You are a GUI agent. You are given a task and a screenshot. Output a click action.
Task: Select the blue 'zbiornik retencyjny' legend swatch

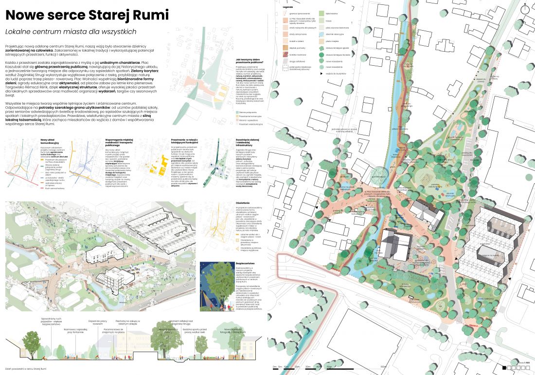(321, 35)
